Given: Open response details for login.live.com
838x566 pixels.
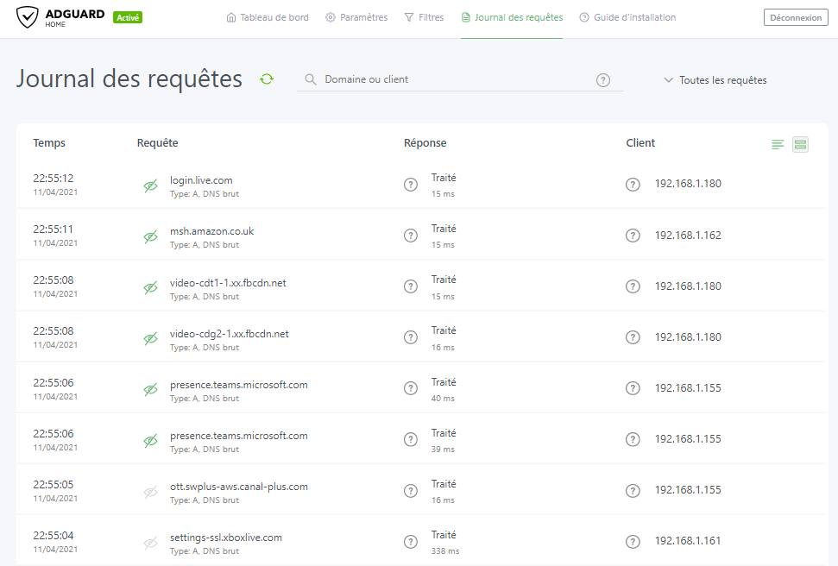Looking at the screenshot, I should coord(411,185).
